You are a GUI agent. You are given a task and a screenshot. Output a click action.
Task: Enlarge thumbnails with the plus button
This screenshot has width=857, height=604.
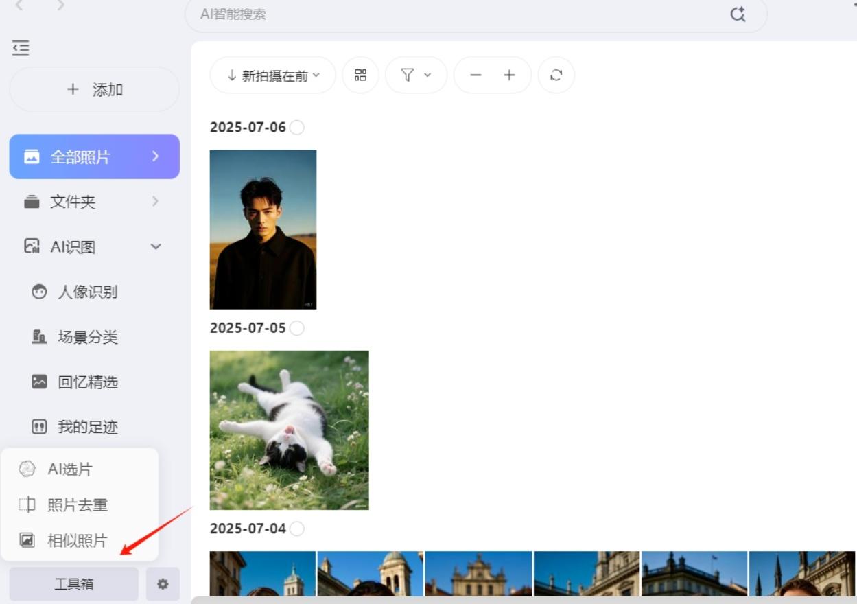click(509, 75)
